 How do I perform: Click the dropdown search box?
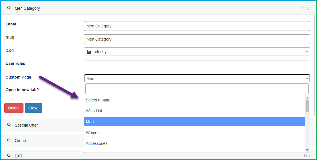[197, 89]
